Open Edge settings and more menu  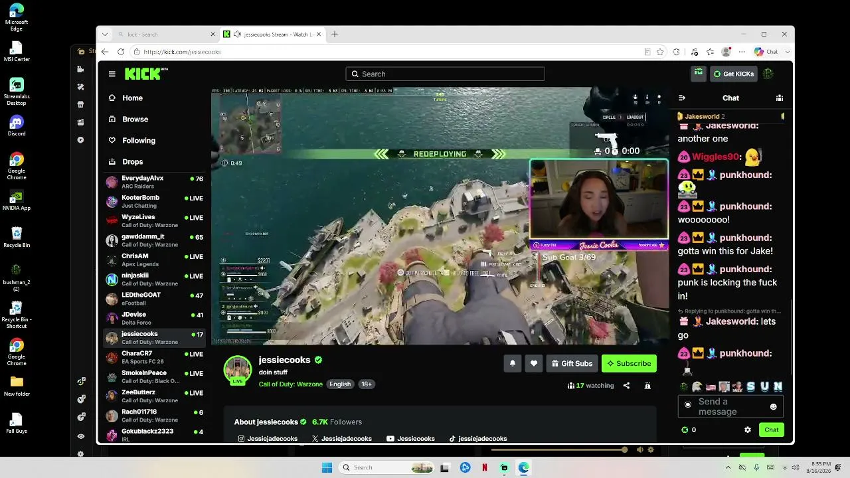coord(742,52)
